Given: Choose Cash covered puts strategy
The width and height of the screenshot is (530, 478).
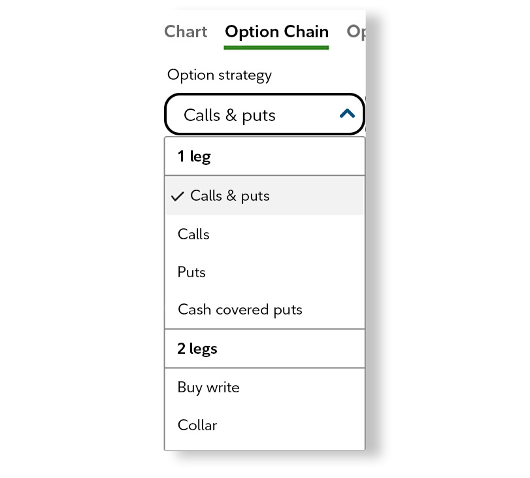Looking at the screenshot, I should coord(240,309).
